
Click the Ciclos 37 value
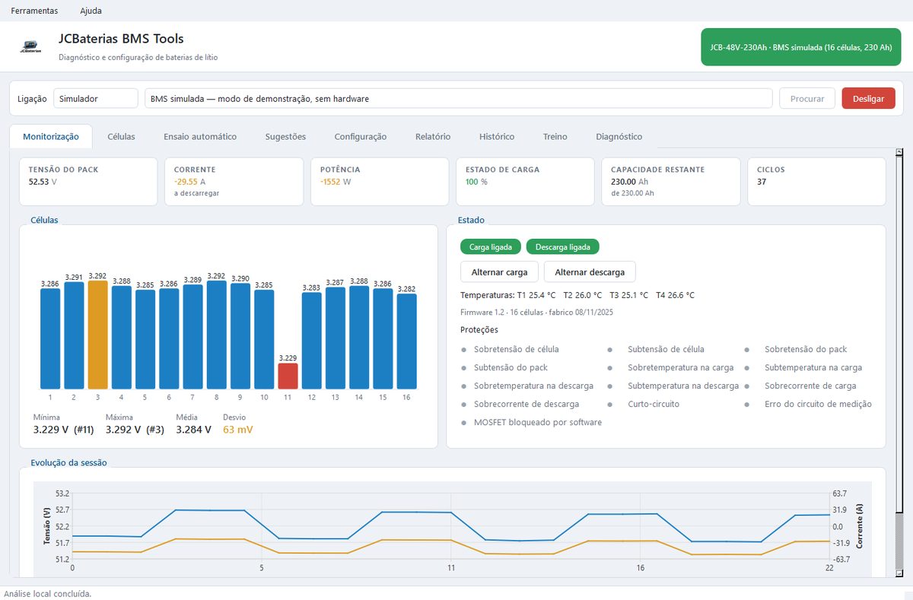(762, 182)
